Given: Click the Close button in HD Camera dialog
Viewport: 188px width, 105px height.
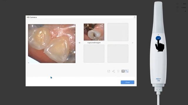Looking at the screenshot, I should (x=127, y=82).
